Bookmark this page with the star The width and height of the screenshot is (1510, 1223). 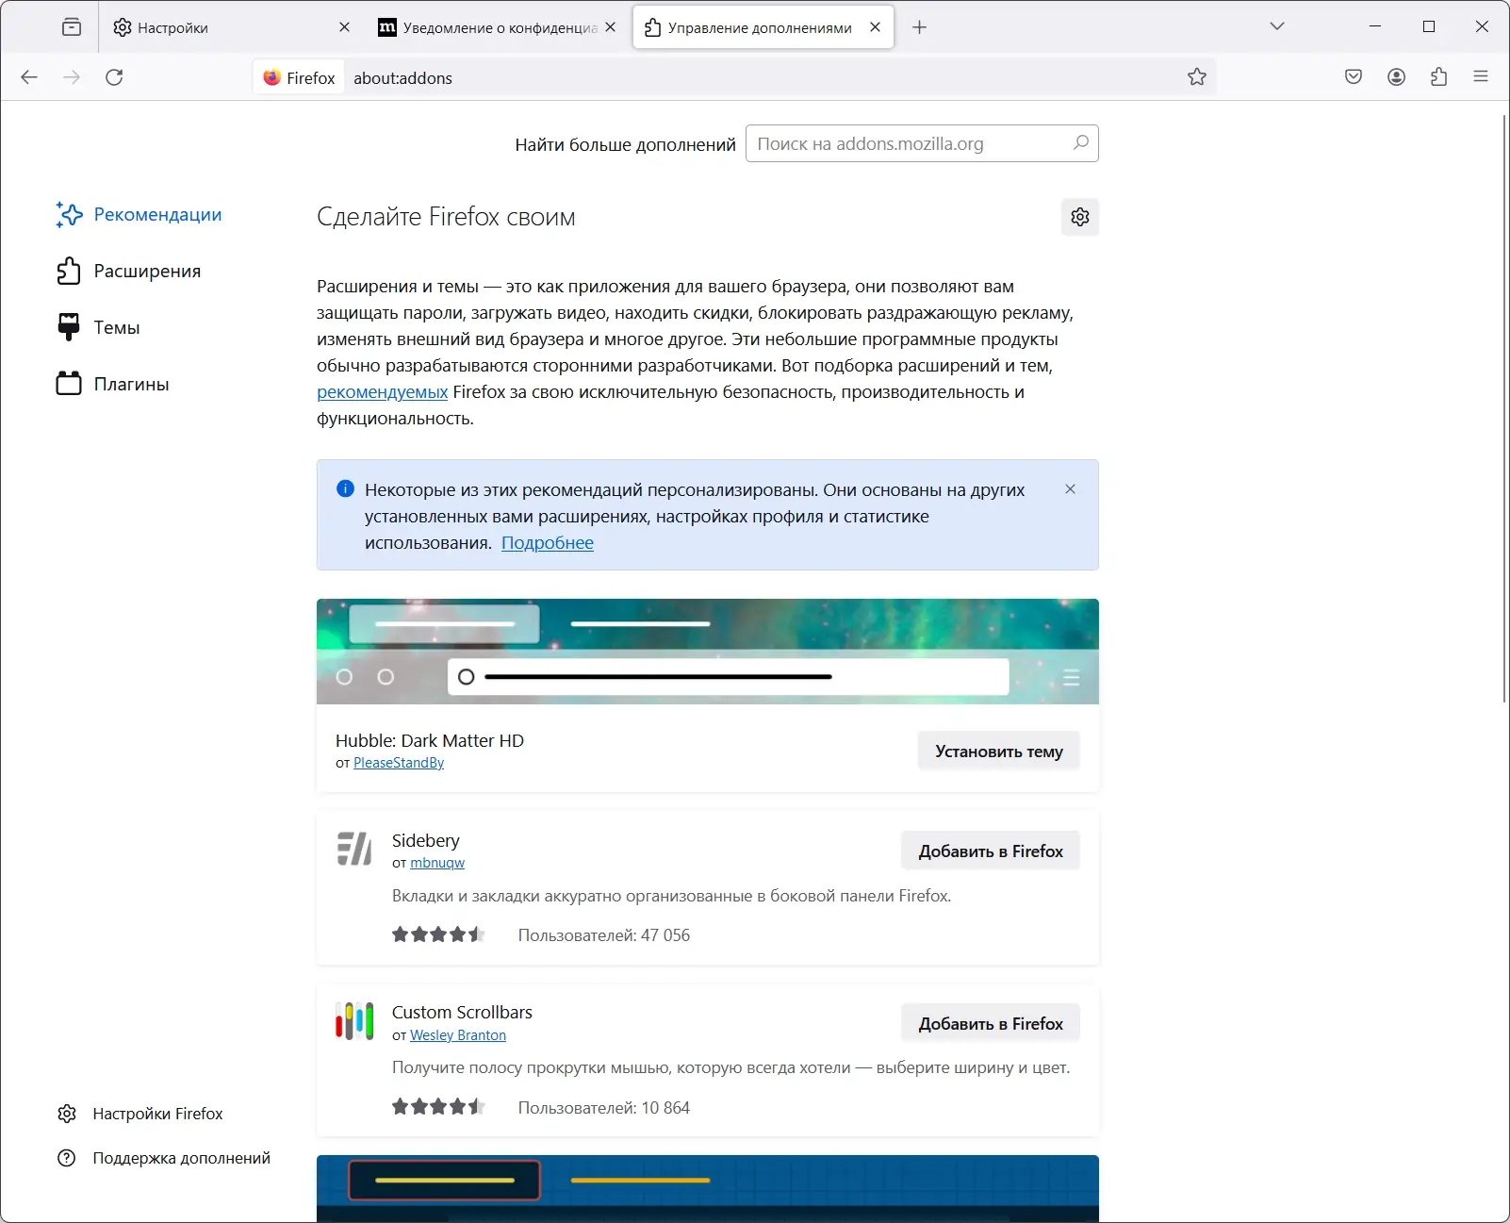tap(1197, 77)
